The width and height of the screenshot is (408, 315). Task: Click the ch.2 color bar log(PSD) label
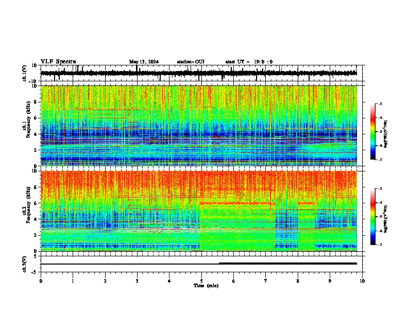(385, 219)
